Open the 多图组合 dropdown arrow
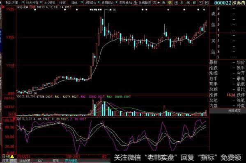Image resolution: width=246 pixels, height=163 pixels. point(116,2)
